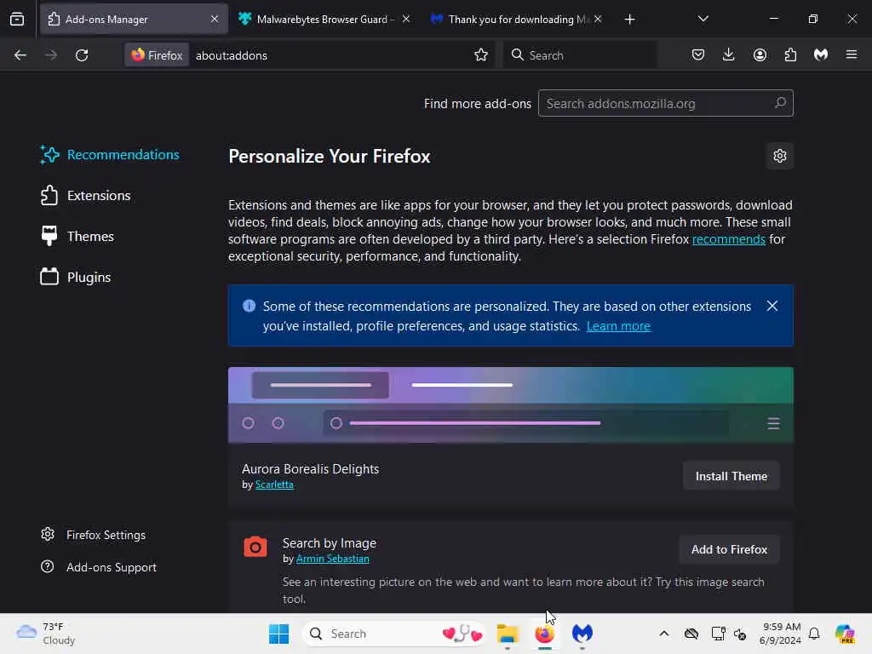Open File Explorer from taskbar

pyautogui.click(x=508, y=634)
